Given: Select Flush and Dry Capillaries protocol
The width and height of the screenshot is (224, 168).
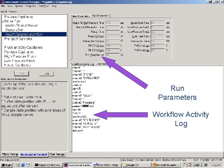Looking at the screenshot, I should 23,47.
